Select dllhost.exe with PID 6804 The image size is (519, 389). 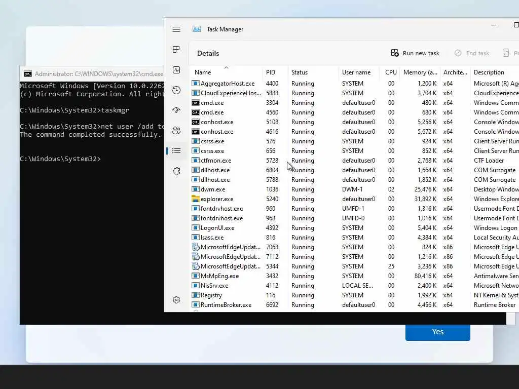tap(355, 170)
